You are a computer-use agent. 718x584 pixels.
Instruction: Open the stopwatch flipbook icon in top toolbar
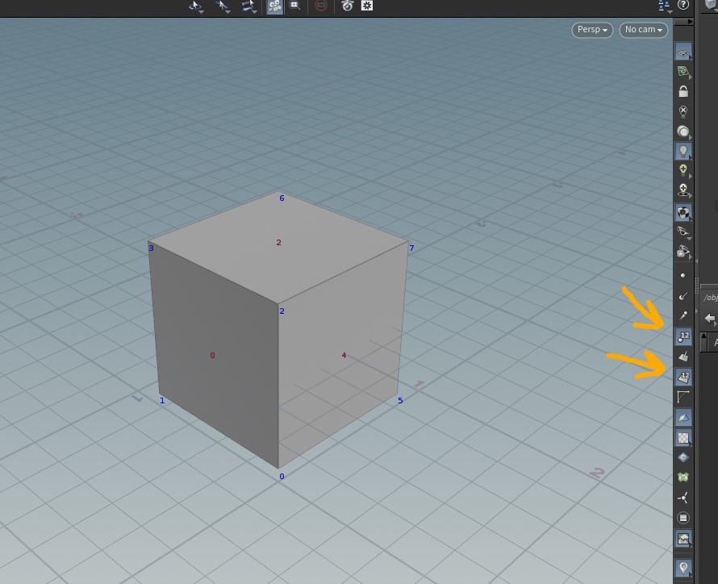347,6
